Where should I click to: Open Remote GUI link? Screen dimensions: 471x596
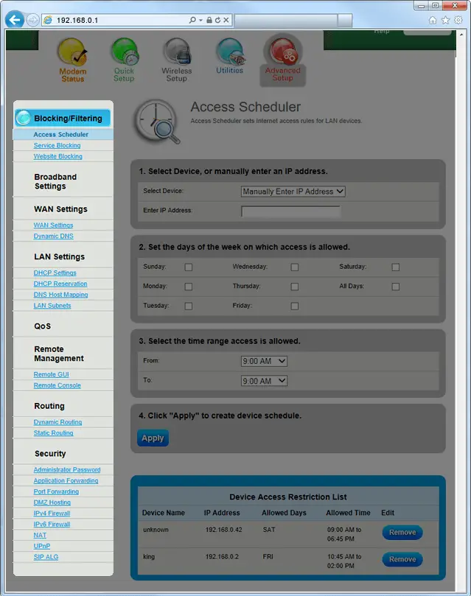52,375
